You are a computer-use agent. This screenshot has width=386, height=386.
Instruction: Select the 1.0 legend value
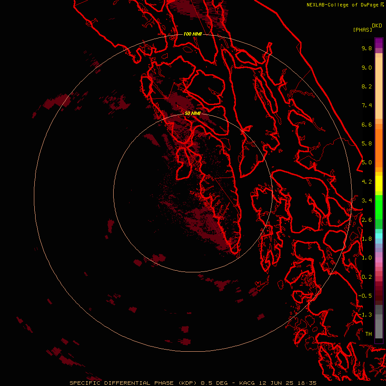[367, 258]
